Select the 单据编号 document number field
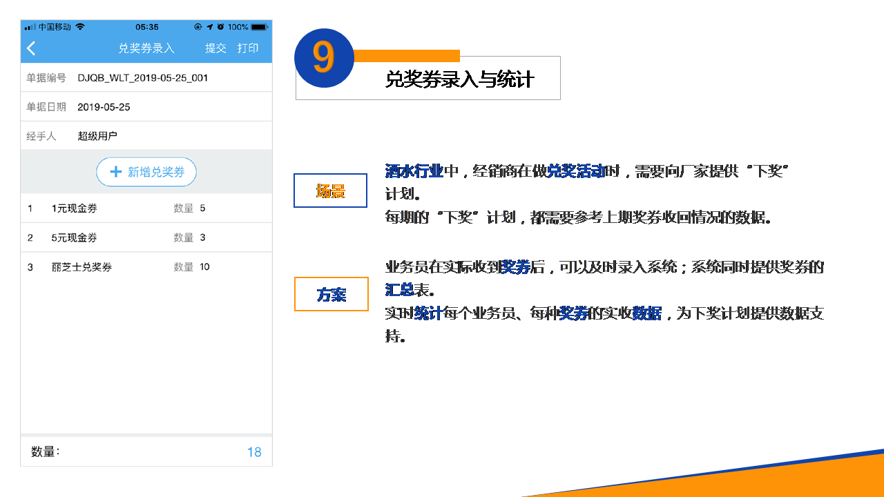884x497 pixels. 142,78
